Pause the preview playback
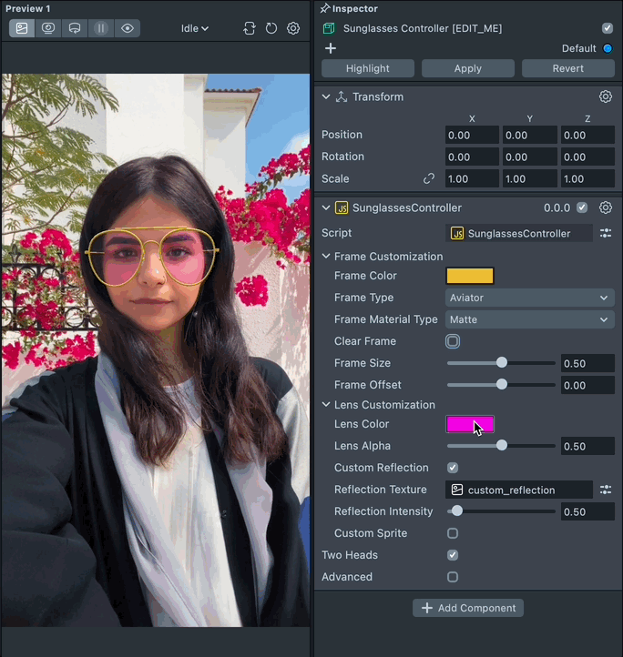Image resolution: width=623 pixels, height=657 pixels. [101, 28]
